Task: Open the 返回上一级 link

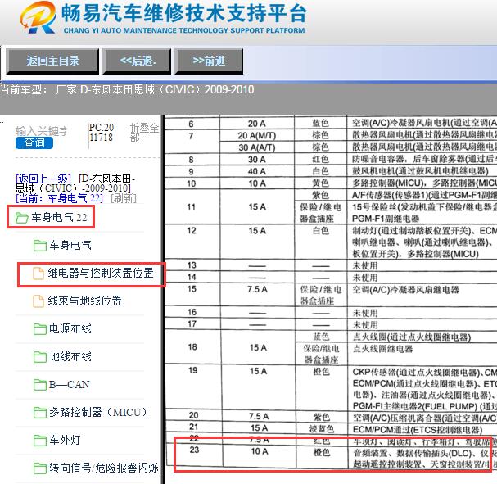Action: point(43,179)
